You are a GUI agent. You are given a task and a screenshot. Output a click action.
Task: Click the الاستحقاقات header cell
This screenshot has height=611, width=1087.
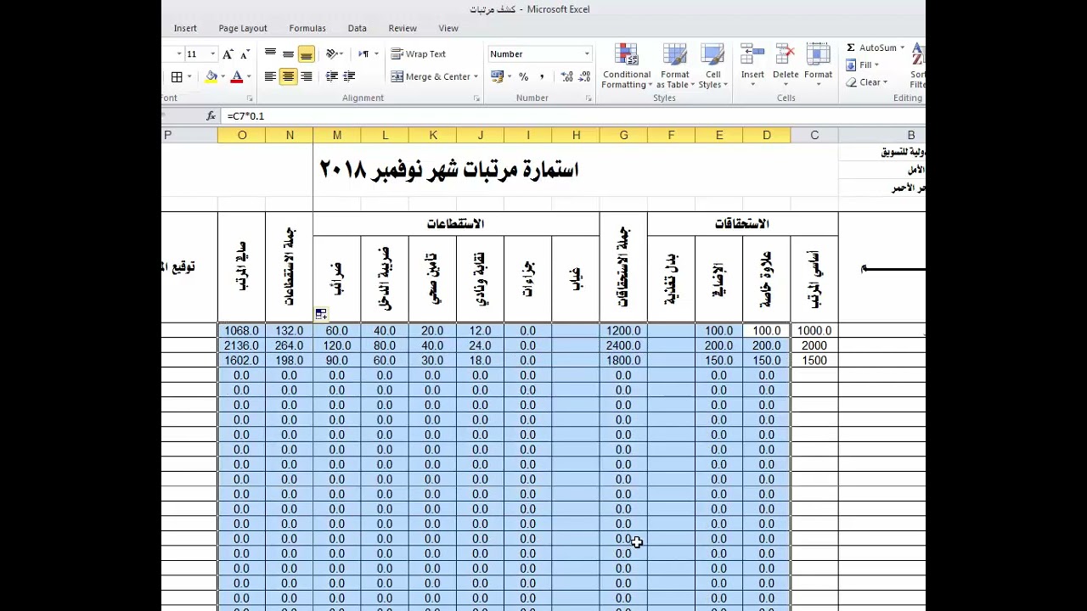point(742,223)
